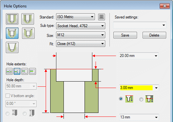Choose fourth hole extents icon
Viewport: 173px width, 122px height.
32,72
